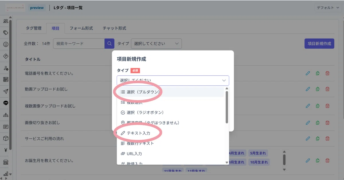This screenshot has height=180, width=344.
Task: Click the diamond arrow sidebar icon
Action: point(6,56)
